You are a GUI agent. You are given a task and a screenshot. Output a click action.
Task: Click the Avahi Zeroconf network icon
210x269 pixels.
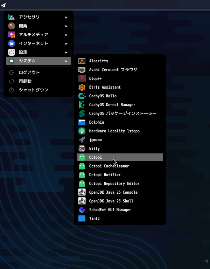[82, 70]
